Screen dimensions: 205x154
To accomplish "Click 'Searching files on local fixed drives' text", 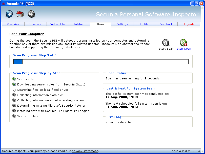I will (43, 90).
